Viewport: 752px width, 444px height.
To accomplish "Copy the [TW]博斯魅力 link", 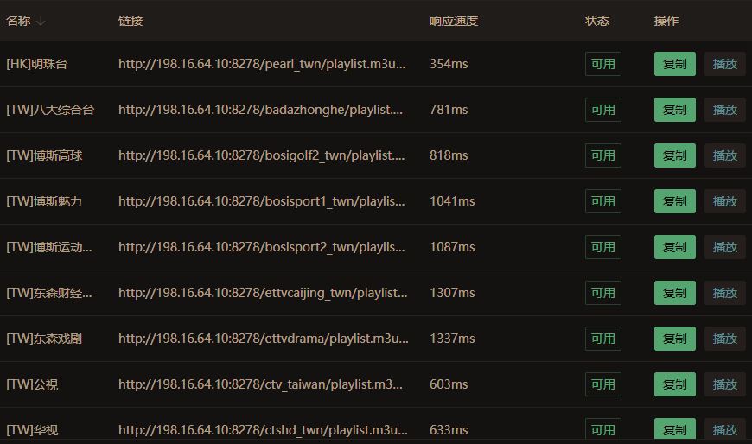I will click(675, 201).
